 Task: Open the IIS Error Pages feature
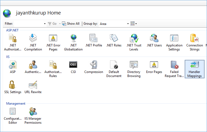coord(154,67)
